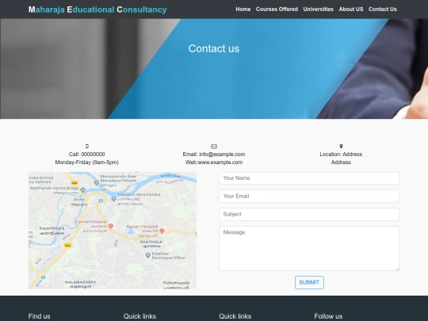Viewport: 428px width, 321px height.
Task: Go to Courses Offered page
Action: (277, 10)
